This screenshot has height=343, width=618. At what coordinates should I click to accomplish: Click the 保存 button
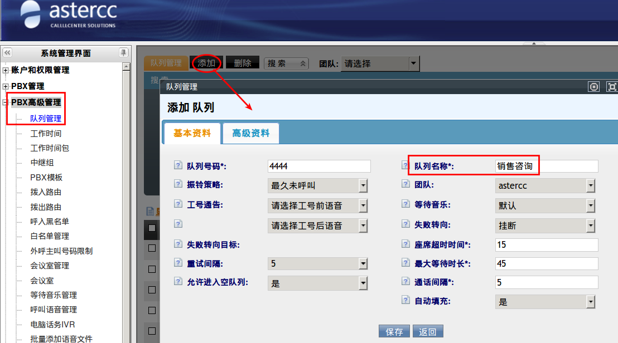[x=394, y=331]
